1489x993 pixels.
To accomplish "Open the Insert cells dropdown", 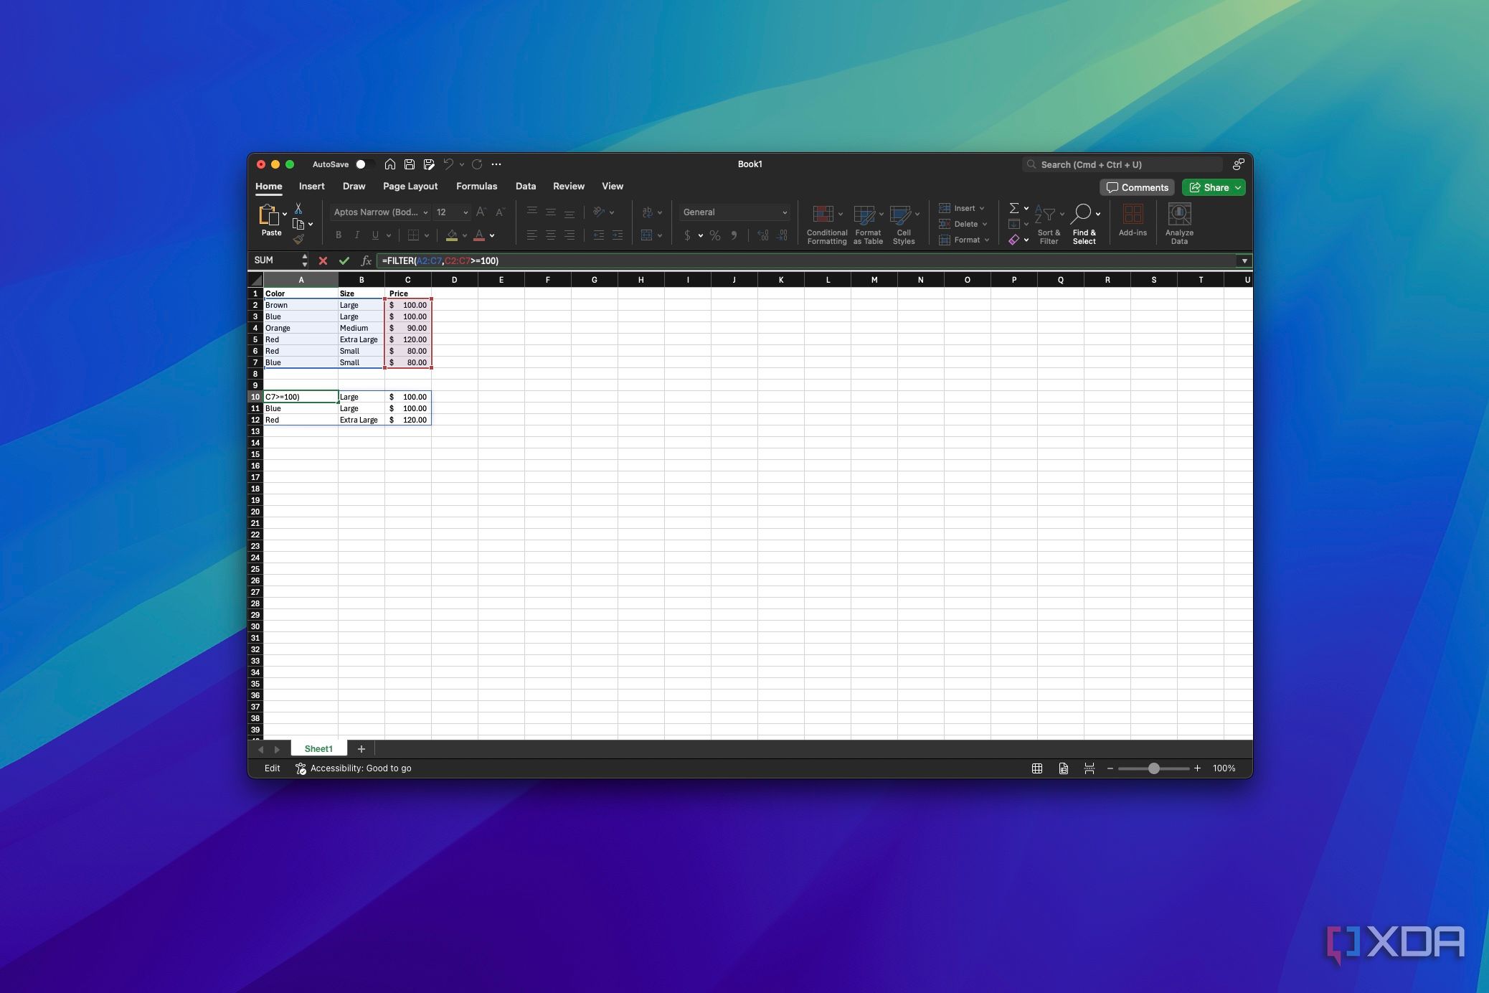I will [x=963, y=208].
